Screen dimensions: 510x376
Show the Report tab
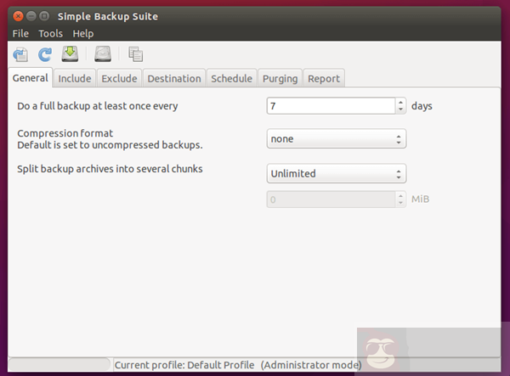[x=324, y=78]
